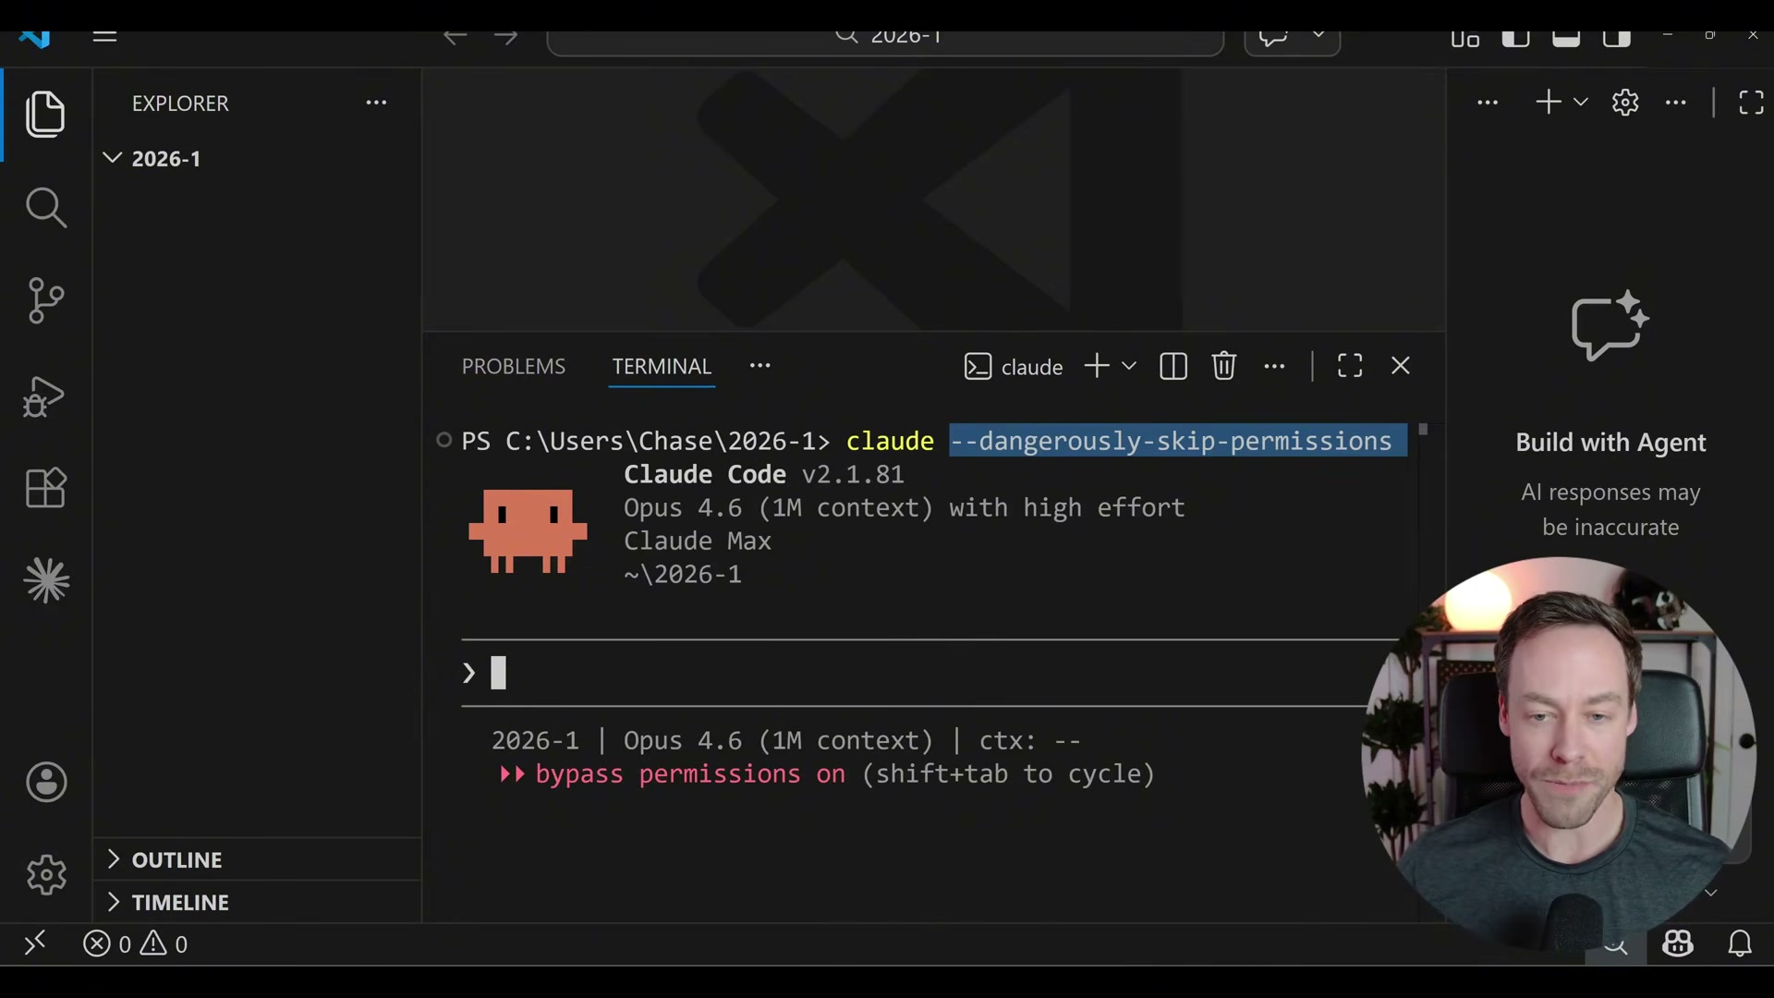Open chat settings gear

coord(1625,103)
